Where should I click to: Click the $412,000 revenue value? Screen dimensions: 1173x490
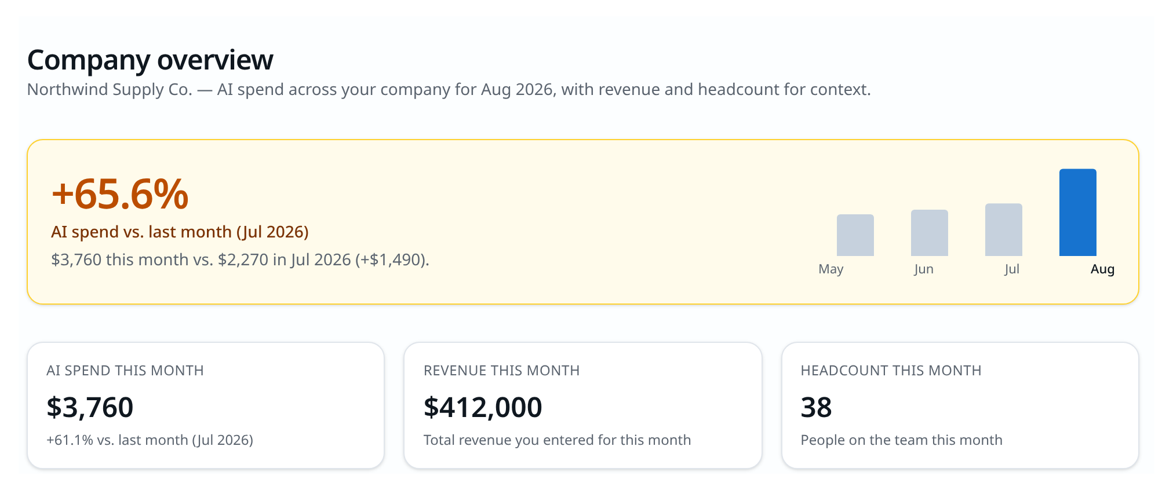point(483,407)
